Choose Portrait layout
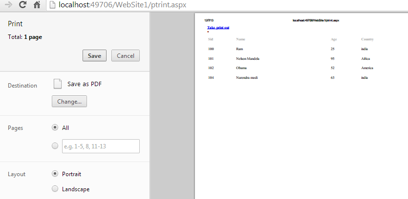The width and height of the screenshot is (408, 199). coord(55,174)
